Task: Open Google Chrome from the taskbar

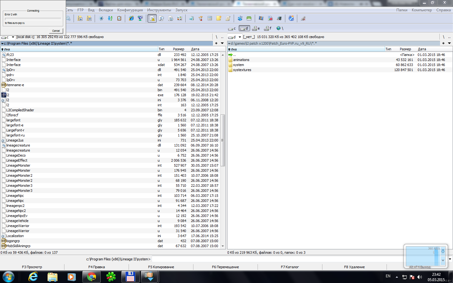Action: (92, 277)
